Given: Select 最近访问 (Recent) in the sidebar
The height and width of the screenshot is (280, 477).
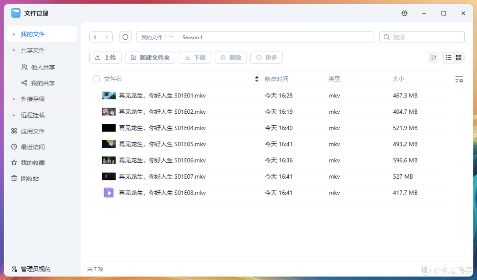Looking at the screenshot, I should coord(33,146).
